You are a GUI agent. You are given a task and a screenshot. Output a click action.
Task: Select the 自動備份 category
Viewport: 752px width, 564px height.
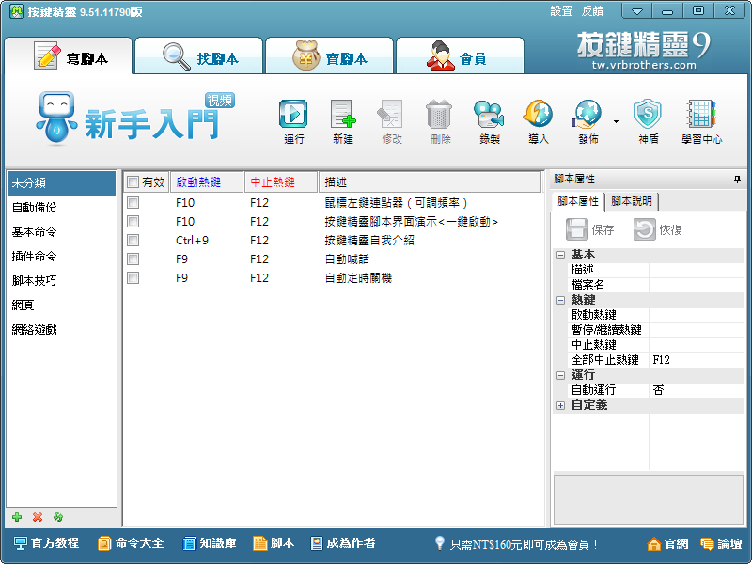point(61,207)
